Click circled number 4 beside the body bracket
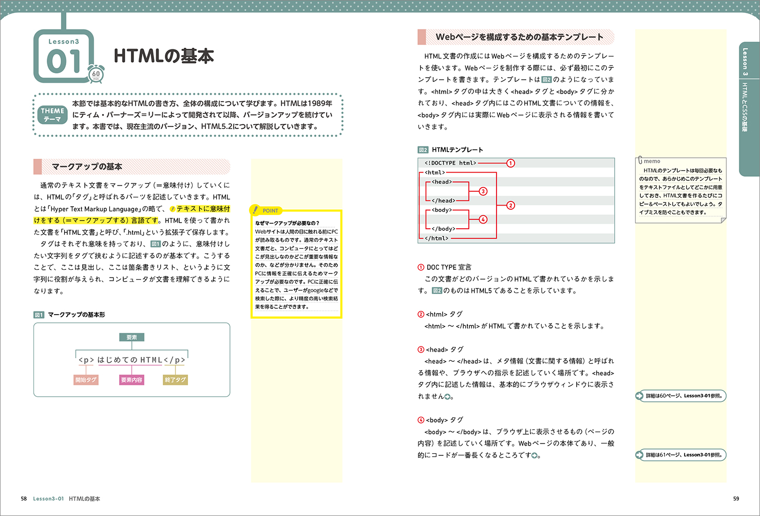Screen dimensions: 760x516 483,219
